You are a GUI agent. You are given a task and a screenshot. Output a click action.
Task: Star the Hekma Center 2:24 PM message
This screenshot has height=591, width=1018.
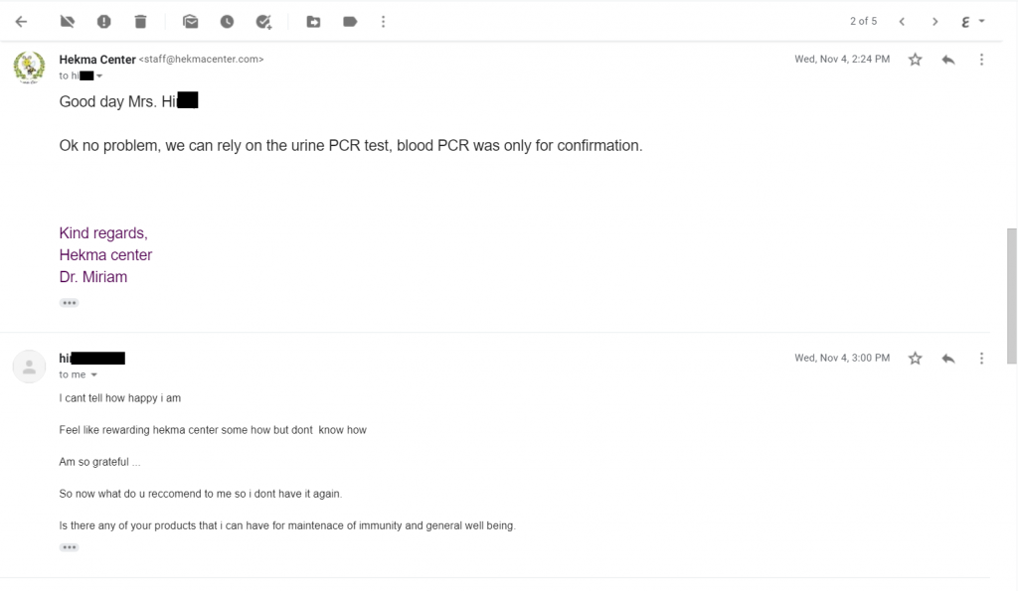pyautogui.click(x=915, y=60)
